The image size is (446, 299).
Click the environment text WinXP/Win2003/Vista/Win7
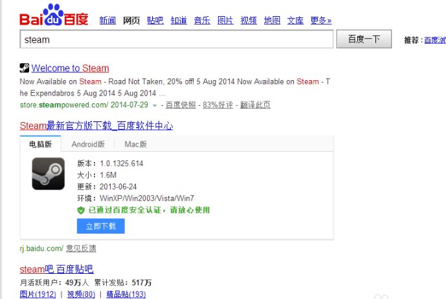tap(147, 198)
